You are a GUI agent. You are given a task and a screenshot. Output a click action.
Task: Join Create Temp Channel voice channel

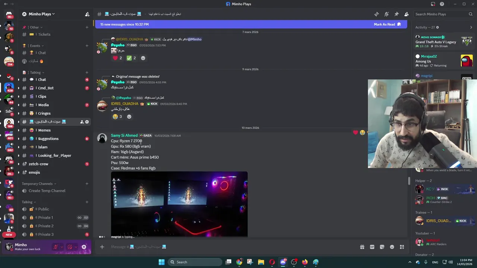(56, 191)
